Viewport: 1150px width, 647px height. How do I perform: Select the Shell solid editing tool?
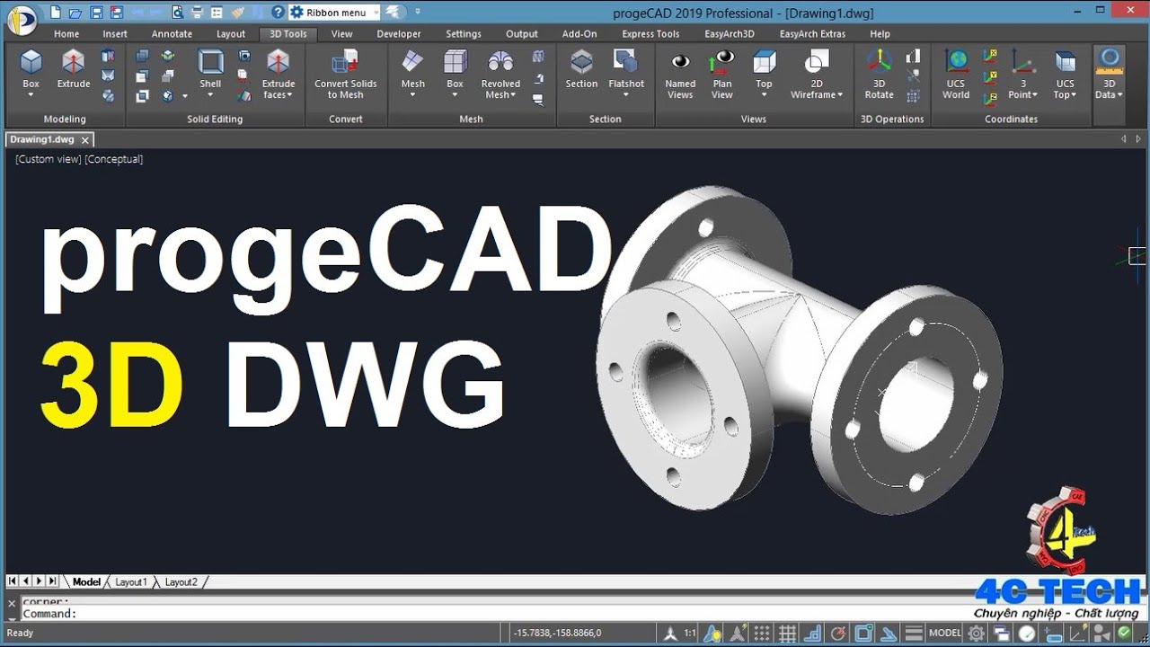[x=210, y=68]
